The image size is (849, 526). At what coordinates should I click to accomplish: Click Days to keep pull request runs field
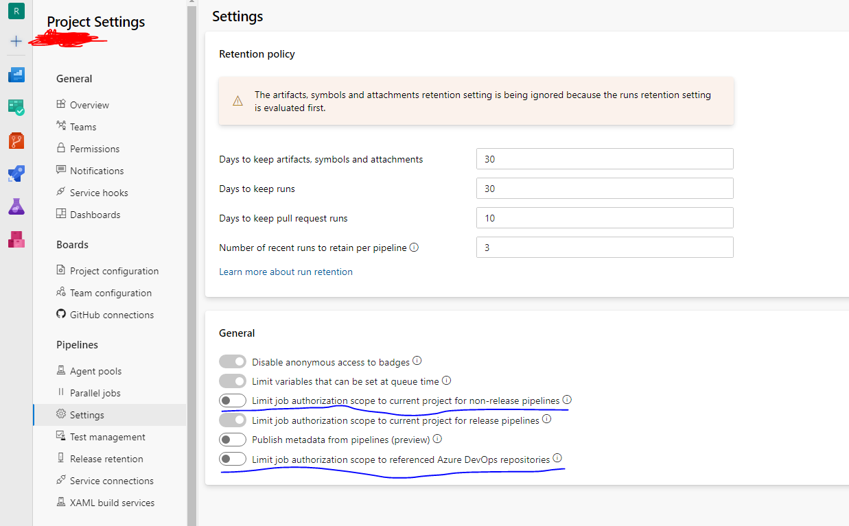605,218
